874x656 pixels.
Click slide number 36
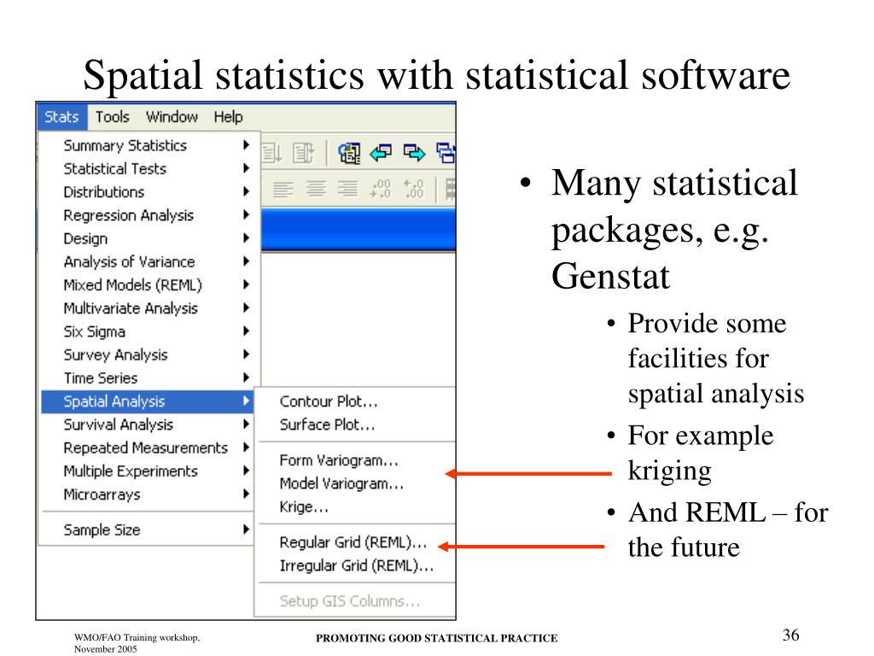(790, 635)
